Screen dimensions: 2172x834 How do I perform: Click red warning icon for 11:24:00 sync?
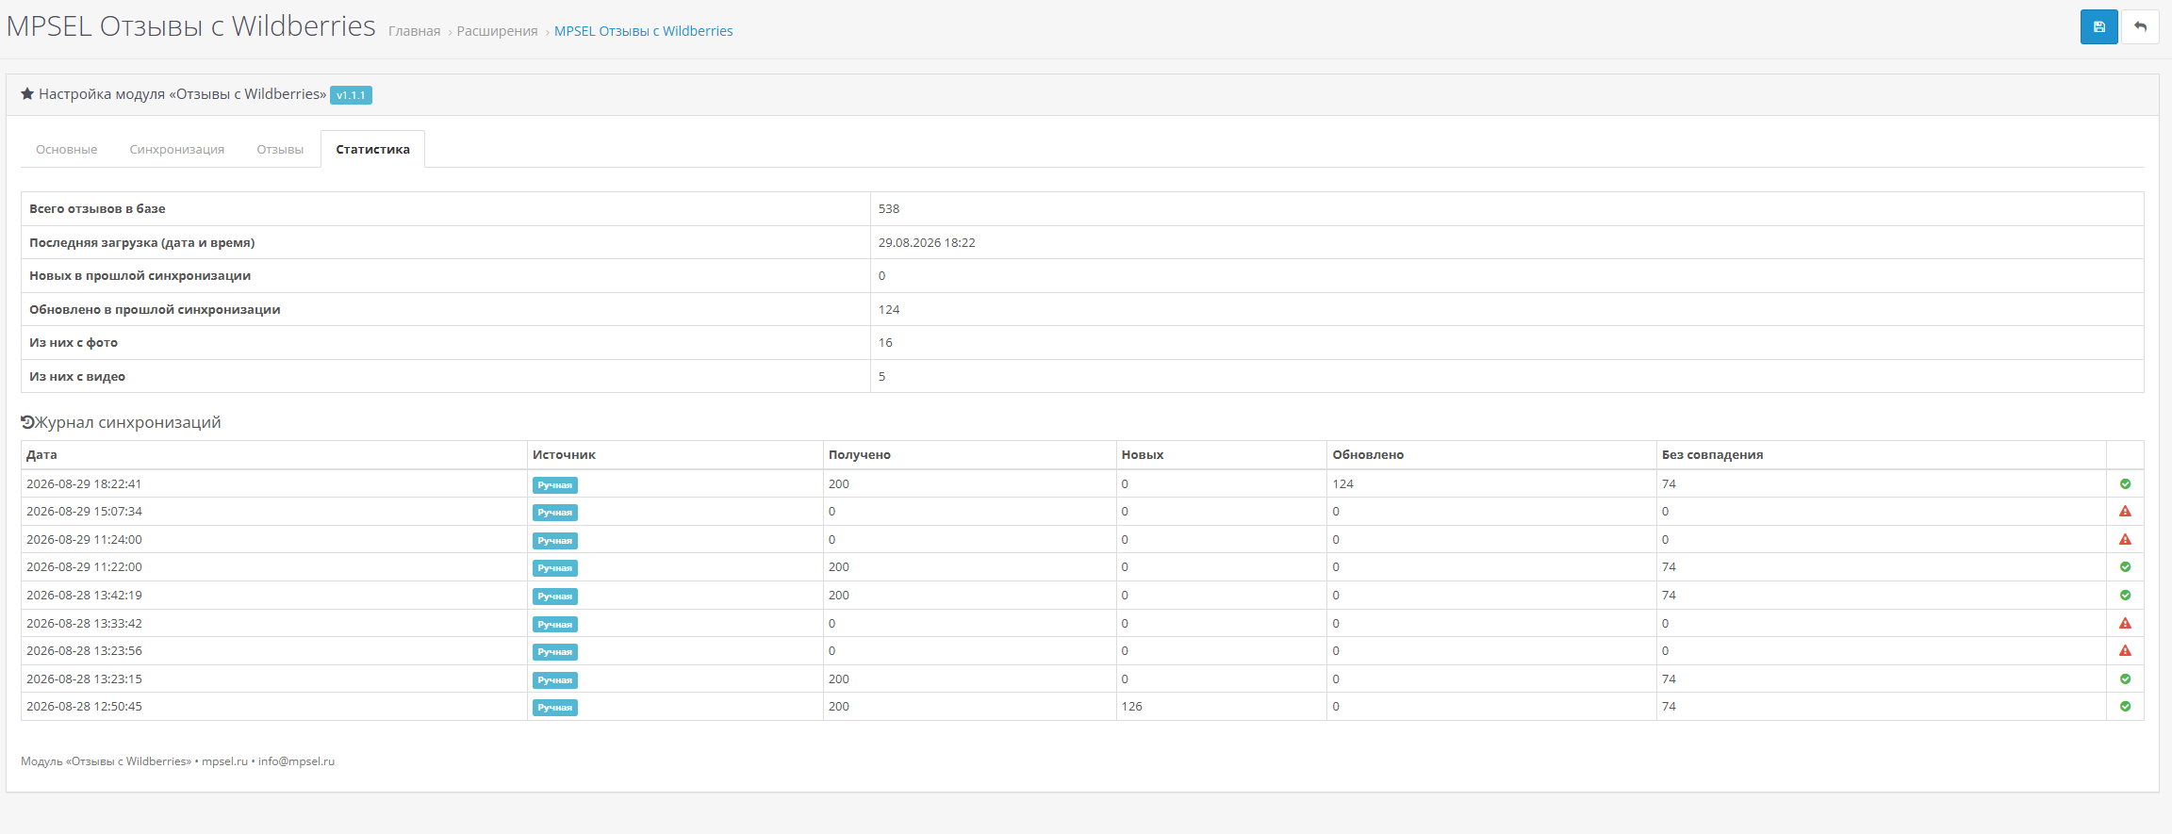(x=2125, y=539)
